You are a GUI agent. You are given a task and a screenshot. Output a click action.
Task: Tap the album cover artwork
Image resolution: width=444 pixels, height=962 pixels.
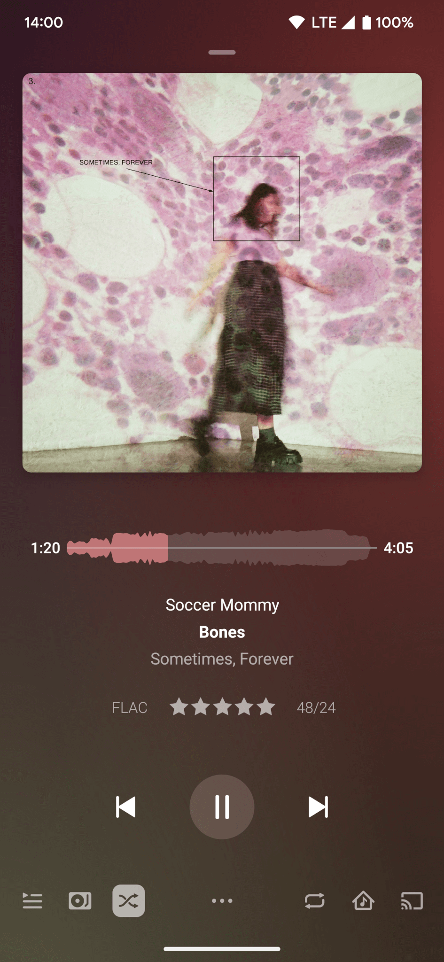click(222, 272)
